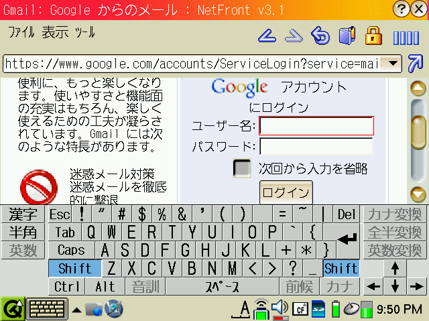This screenshot has height=321, width=429.
Task: Click the SD card tray icon
Action: point(318,309)
